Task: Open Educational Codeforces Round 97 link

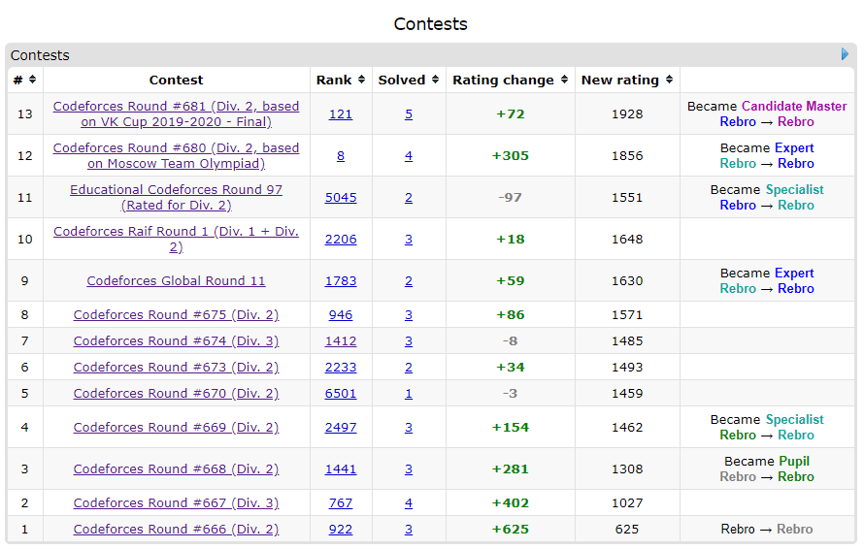Action: point(177,197)
